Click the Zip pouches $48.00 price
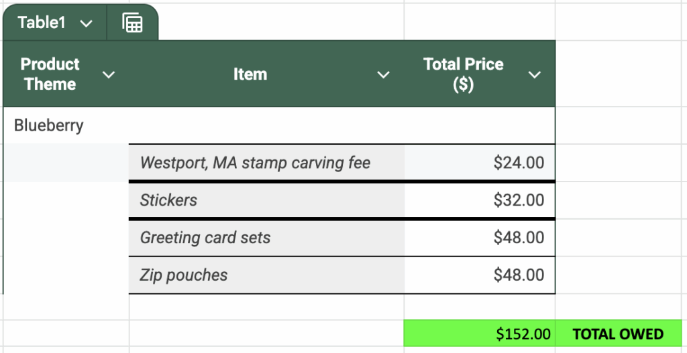This screenshot has height=353, width=687. (518, 275)
